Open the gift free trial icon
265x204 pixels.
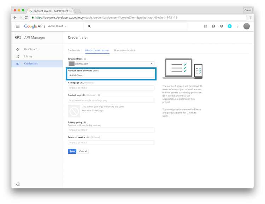point(205,26)
